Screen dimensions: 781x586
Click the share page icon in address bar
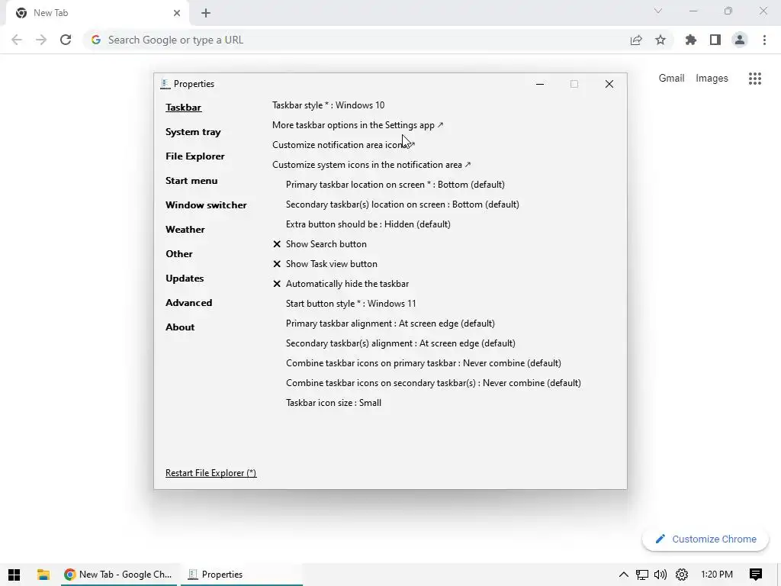636,40
